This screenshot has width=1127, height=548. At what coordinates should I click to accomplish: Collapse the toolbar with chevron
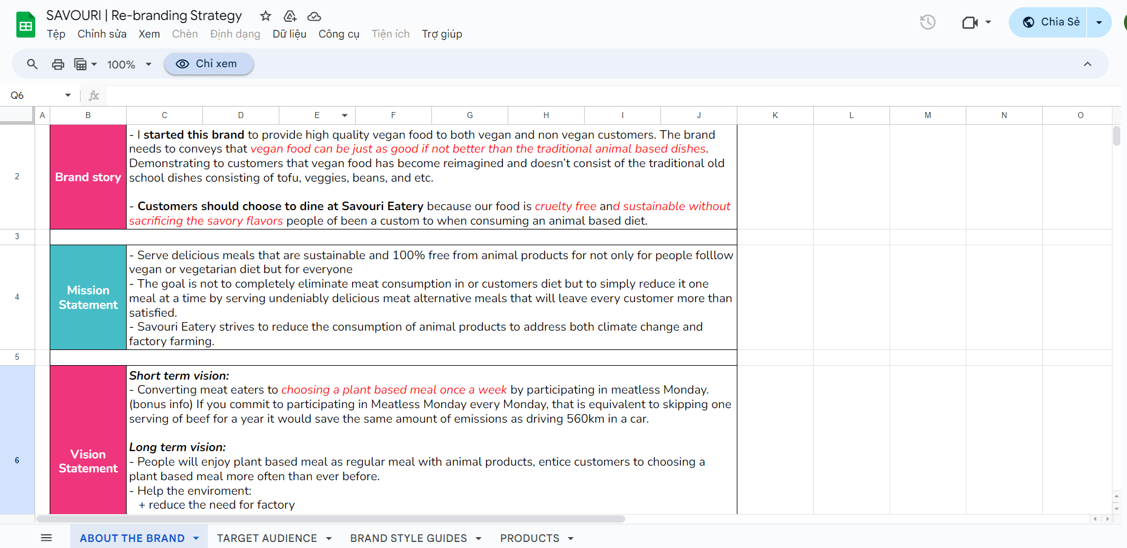point(1088,64)
